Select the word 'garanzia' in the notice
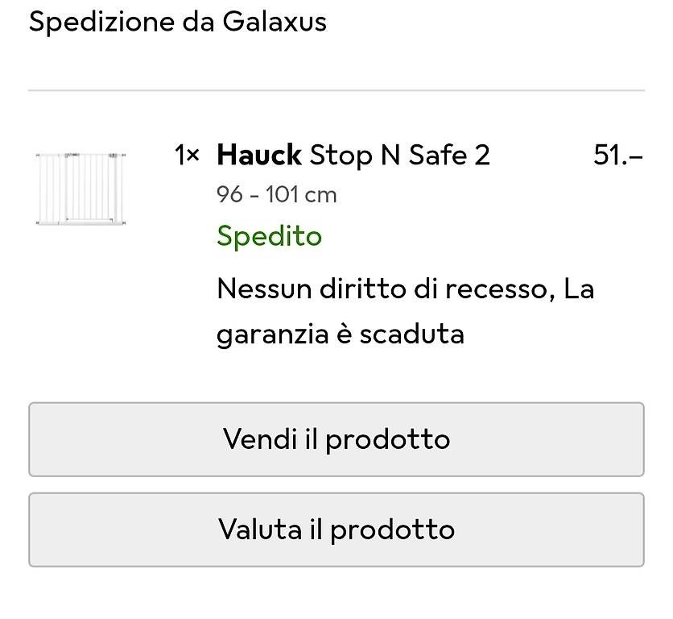Viewport: 673px width, 619px height. [x=273, y=334]
